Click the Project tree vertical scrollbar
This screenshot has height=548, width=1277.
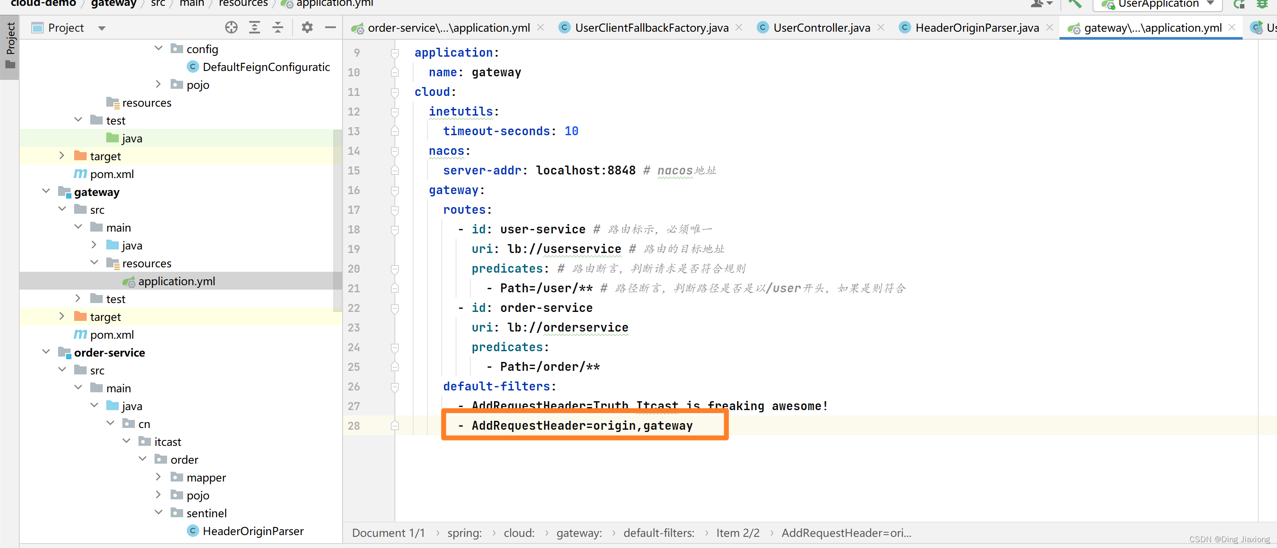pos(338,220)
